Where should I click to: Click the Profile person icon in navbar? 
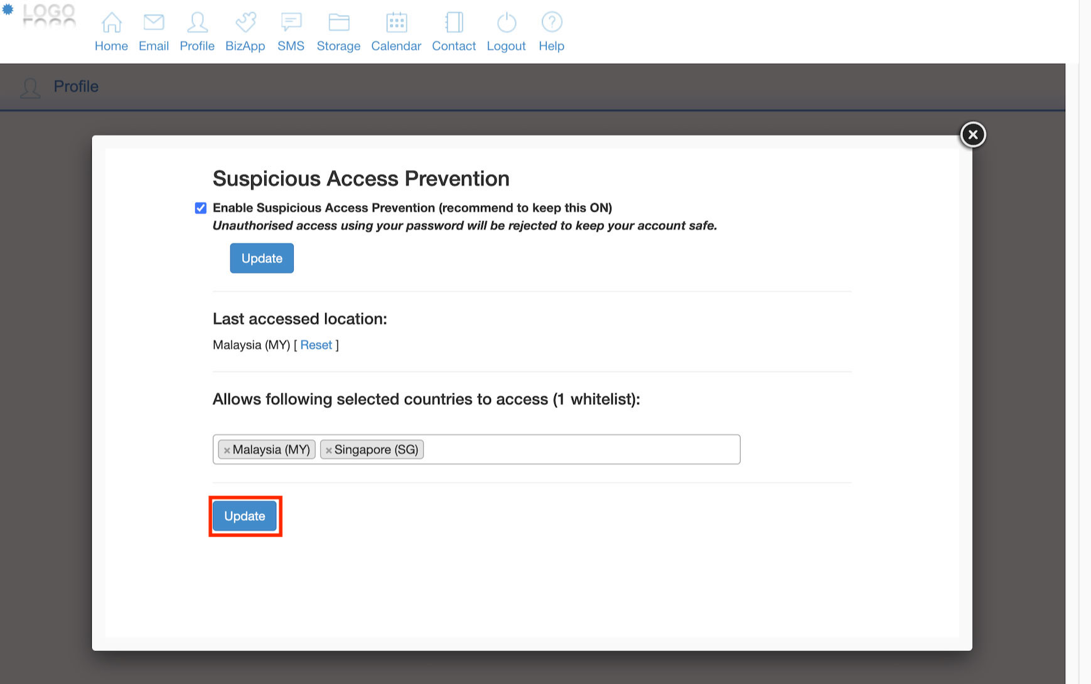tap(197, 23)
